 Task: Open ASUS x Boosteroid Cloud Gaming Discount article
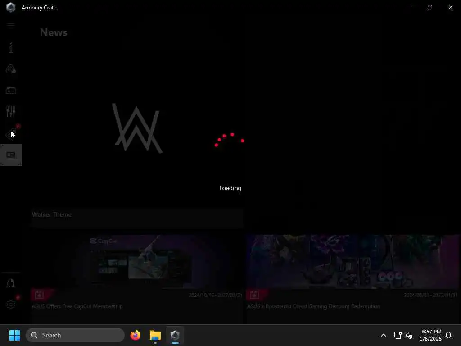pos(313,306)
